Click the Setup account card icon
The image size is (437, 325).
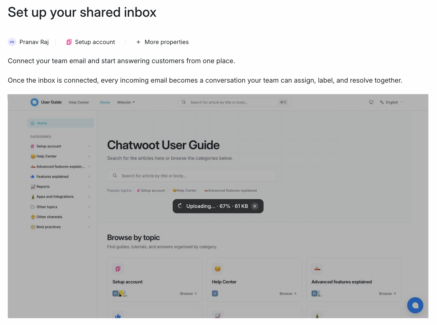118,269
